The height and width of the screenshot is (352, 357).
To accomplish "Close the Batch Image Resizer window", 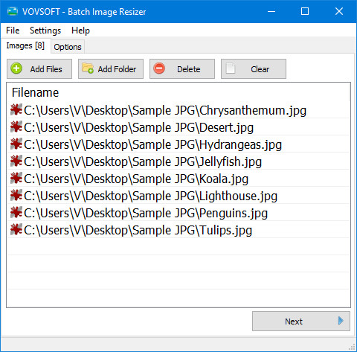I will (x=339, y=11).
